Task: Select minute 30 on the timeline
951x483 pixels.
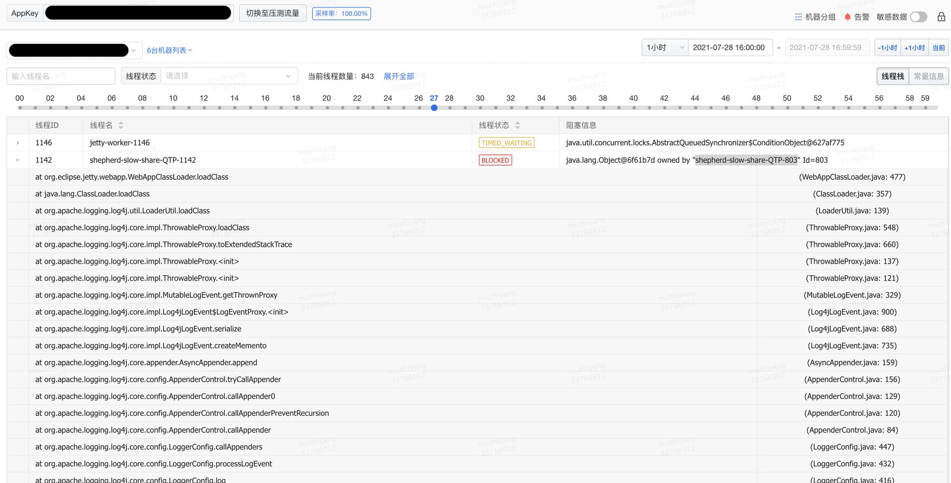Action: pyautogui.click(x=480, y=107)
